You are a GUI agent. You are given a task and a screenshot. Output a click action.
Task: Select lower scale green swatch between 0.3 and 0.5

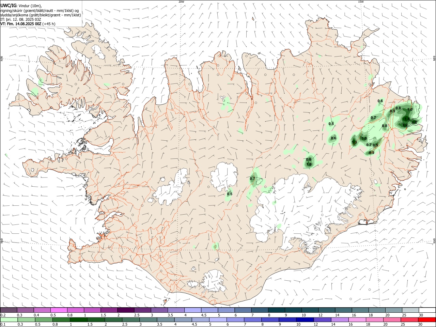tap(27, 320)
